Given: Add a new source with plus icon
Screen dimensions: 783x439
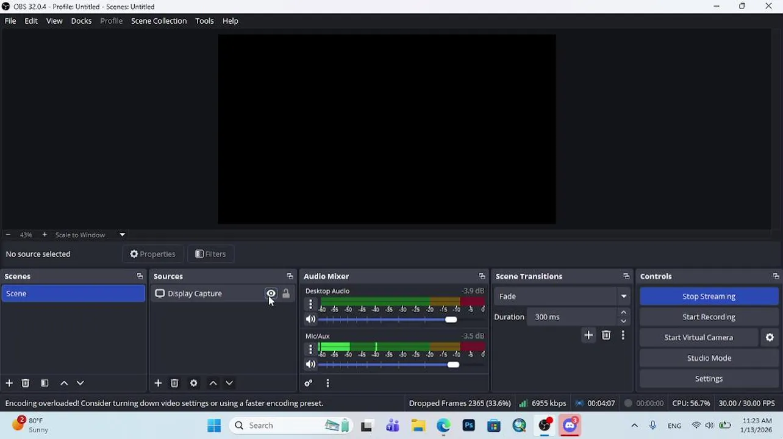Looking at the screenshot, I should tap(158, 383).
